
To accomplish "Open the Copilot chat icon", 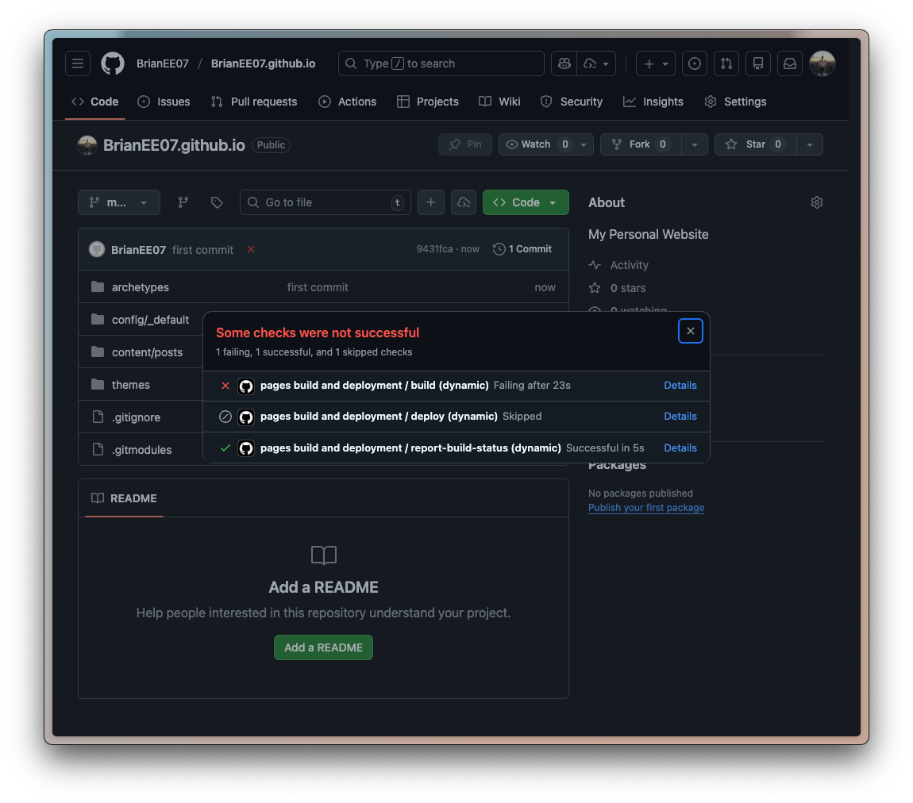I will click(x=564, y=63).
